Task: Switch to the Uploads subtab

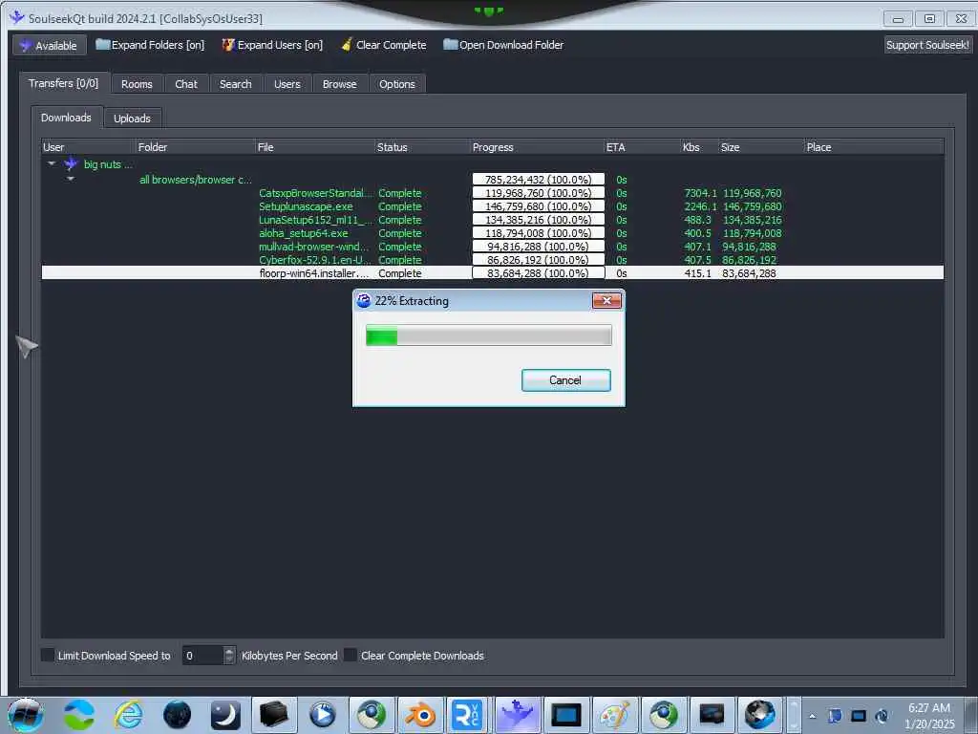Action: [132, 118]
